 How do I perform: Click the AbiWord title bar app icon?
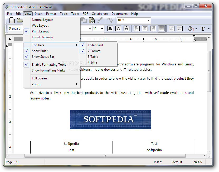tap(7, 7)
